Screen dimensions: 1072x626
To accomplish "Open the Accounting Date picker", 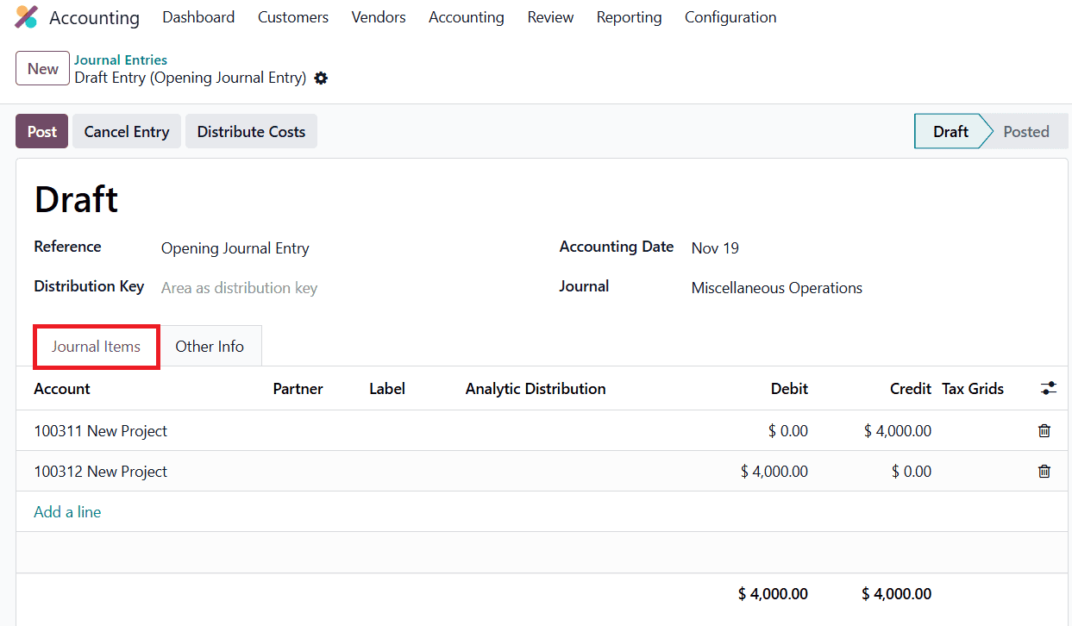I will click(714, 247).
